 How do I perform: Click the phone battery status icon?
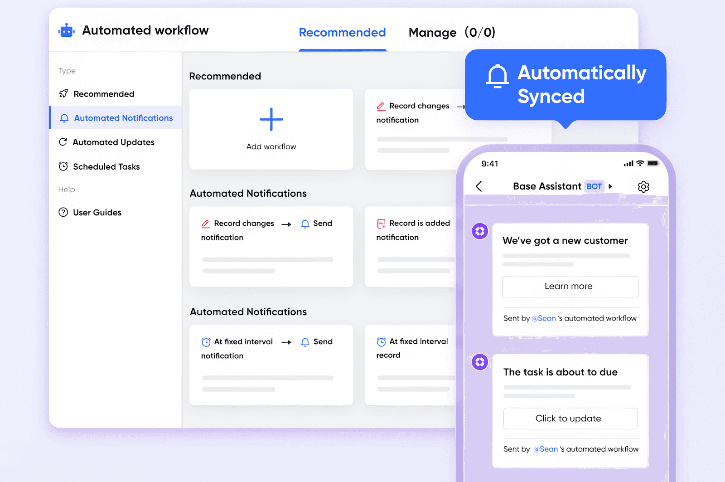[x=653, y=163]
